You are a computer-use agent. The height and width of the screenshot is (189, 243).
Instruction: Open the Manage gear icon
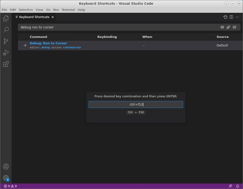(x=6, y=178)
